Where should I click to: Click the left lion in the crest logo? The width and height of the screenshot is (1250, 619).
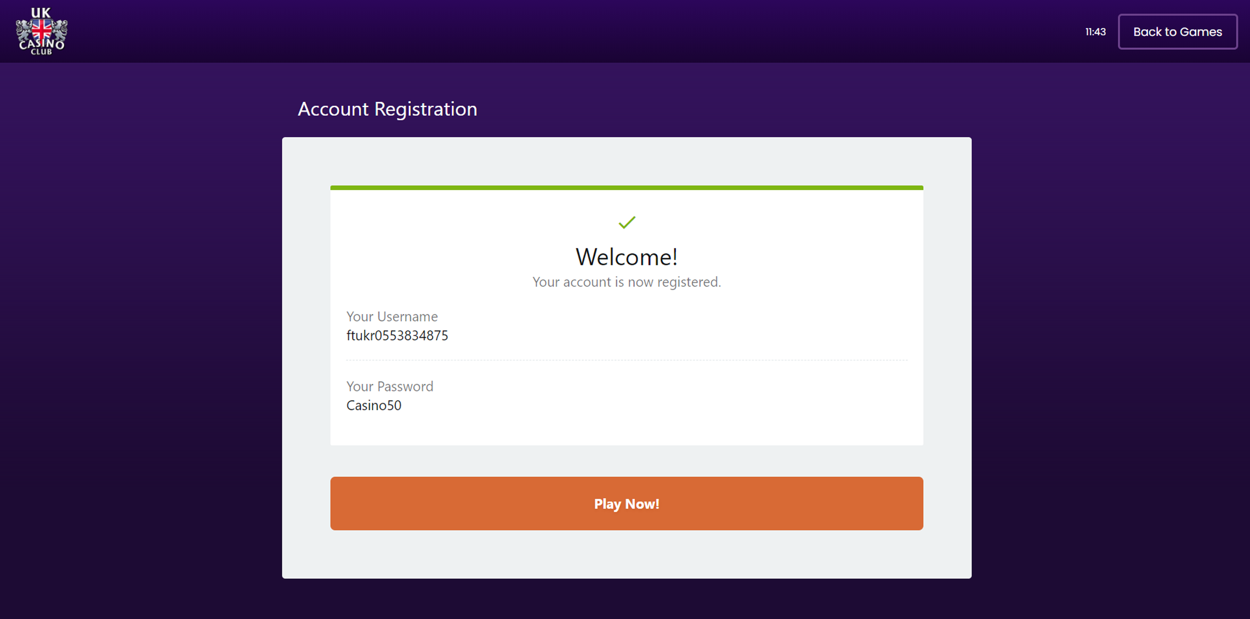tap(24, 31)
